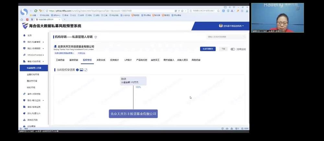
Task: Click the info icon beside 当前股权穿透图
Action: [77, 70]
